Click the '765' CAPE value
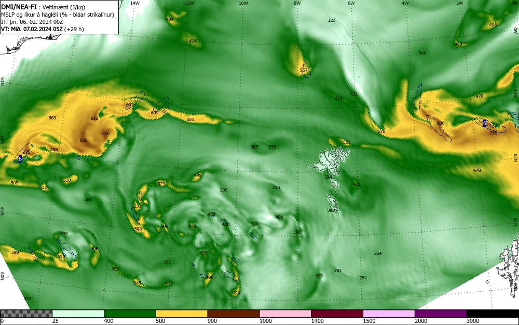 (x=494, y=133)
